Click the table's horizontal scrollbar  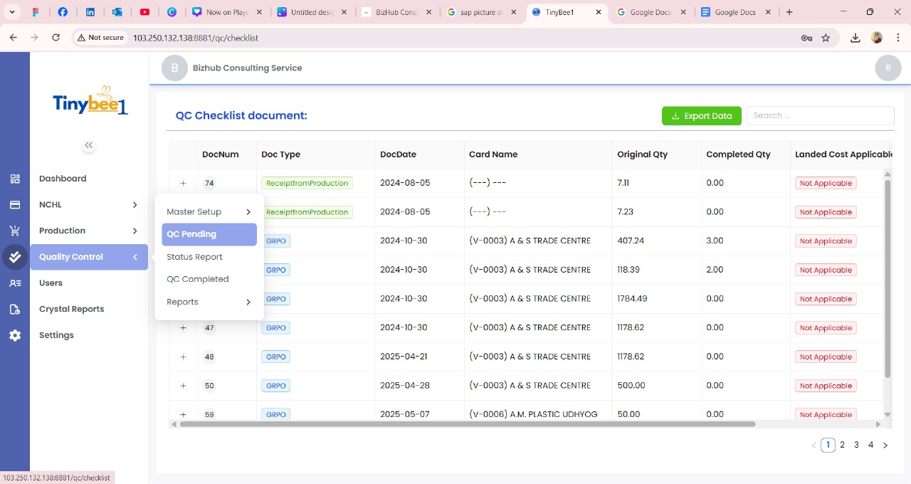tap(467, 424)
